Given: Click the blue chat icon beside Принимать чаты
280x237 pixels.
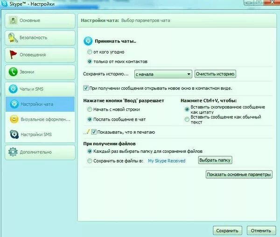Looking at the screenshot, I should tap(88, 41).
